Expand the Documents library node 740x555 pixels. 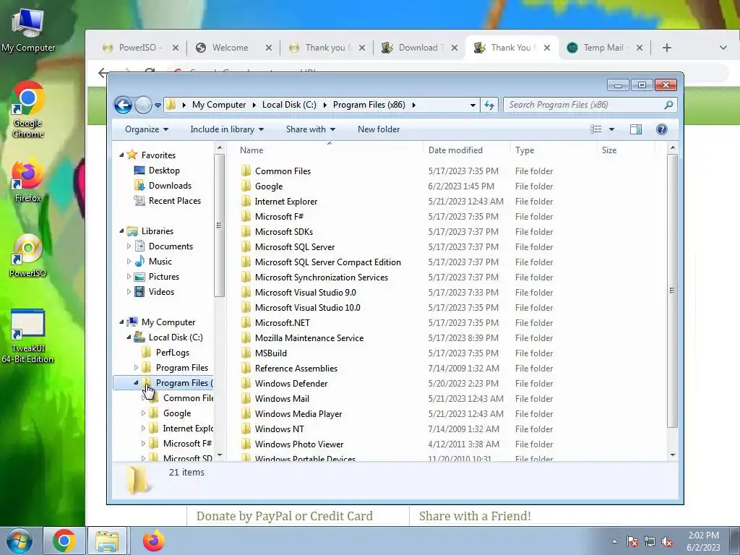click(x=129, y=246)
